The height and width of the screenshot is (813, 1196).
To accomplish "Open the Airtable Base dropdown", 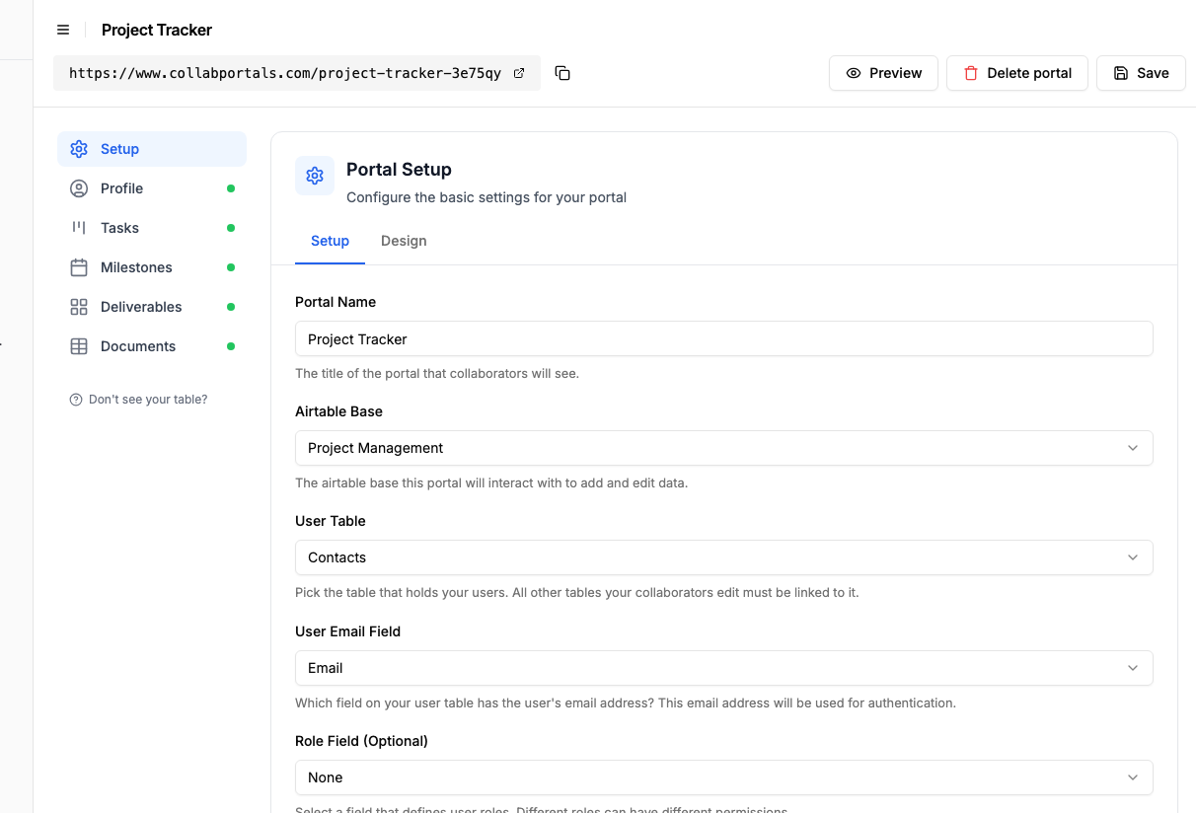I will click(x=723, y=448).
